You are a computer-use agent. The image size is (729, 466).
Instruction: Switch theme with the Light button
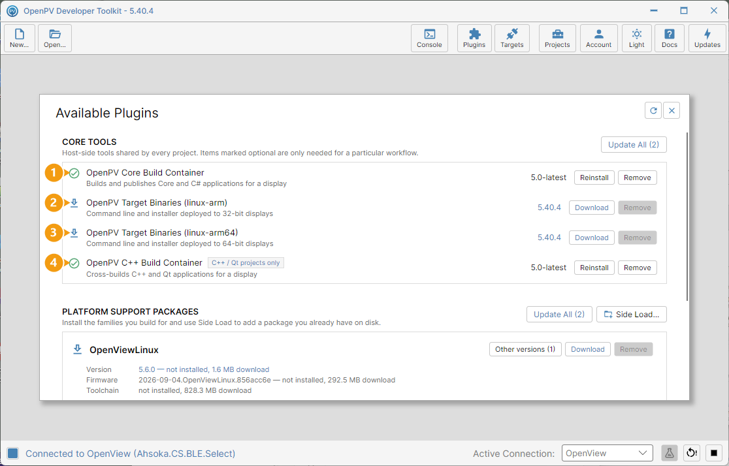[x=636, y=38]
